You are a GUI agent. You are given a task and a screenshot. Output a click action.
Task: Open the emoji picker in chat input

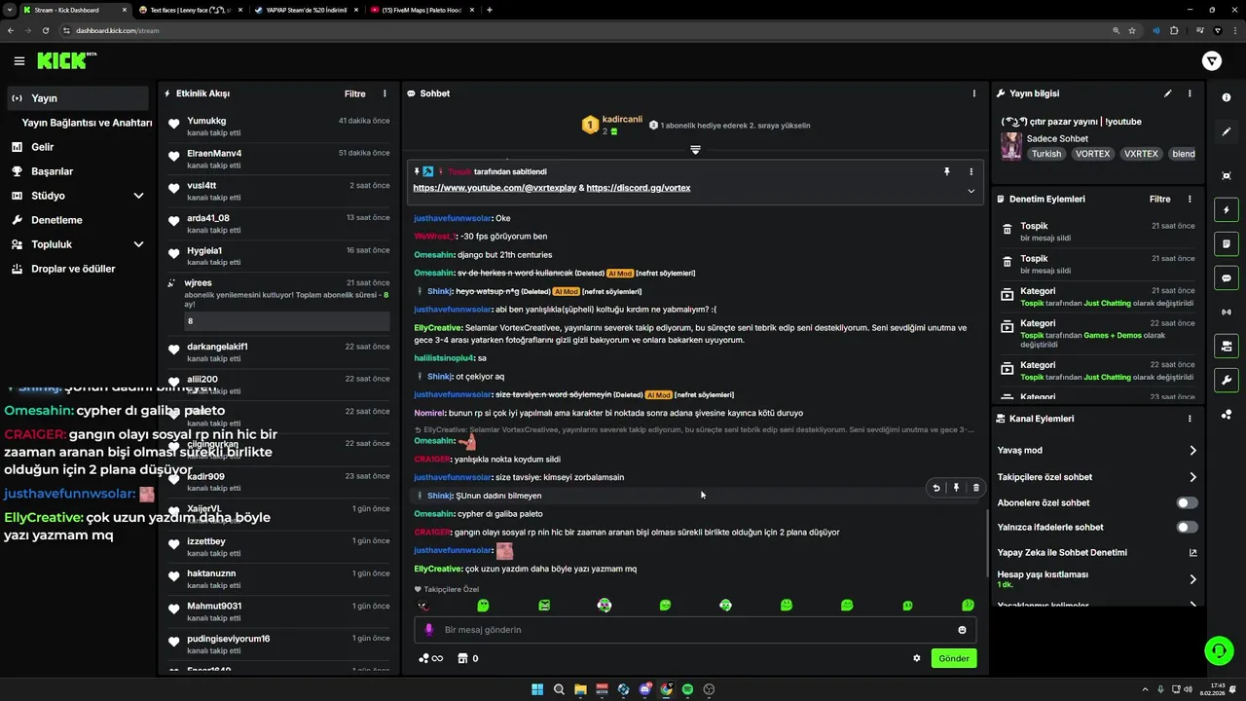[x=962, y=630]
